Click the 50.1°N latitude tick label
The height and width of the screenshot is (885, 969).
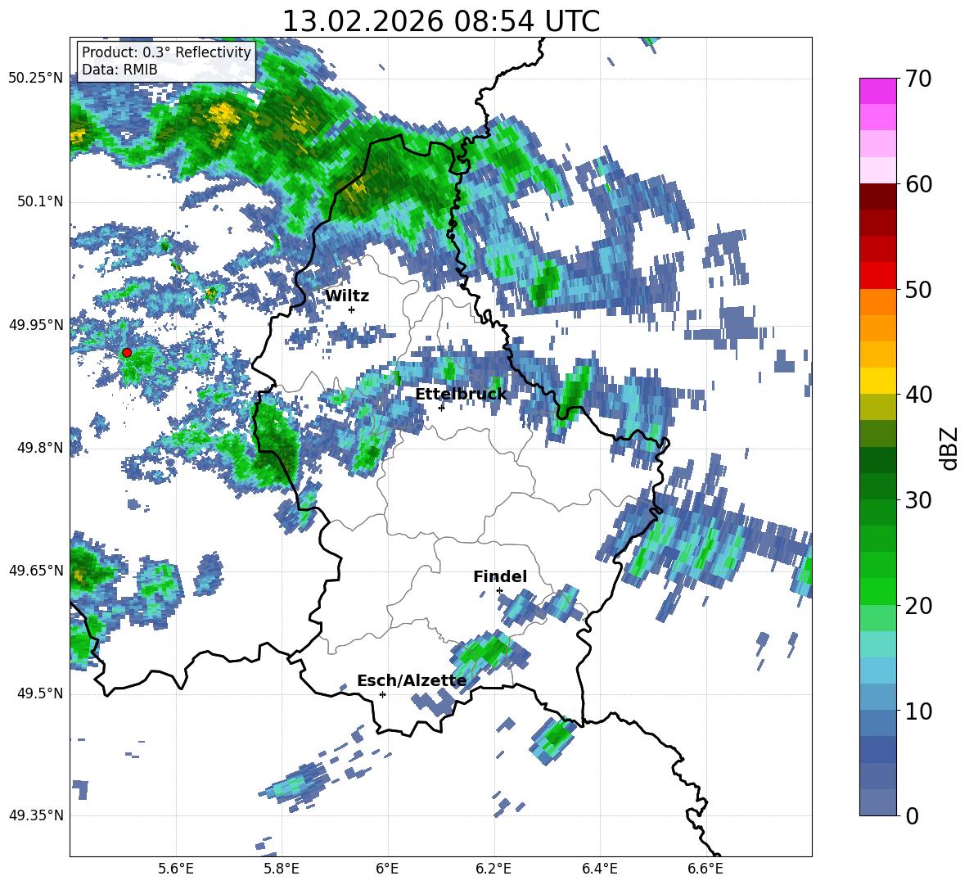[39, 201]
